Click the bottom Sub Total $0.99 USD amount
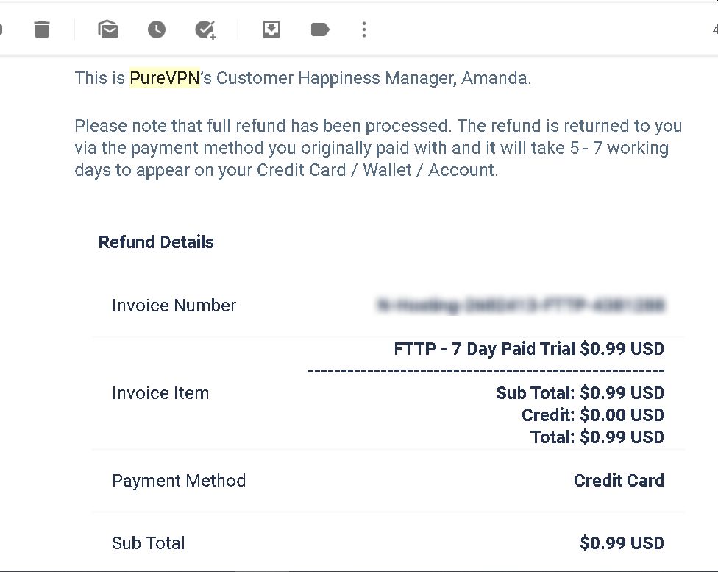Image resolution: width=718 pixels, height=572 pixels. (622, 543)
